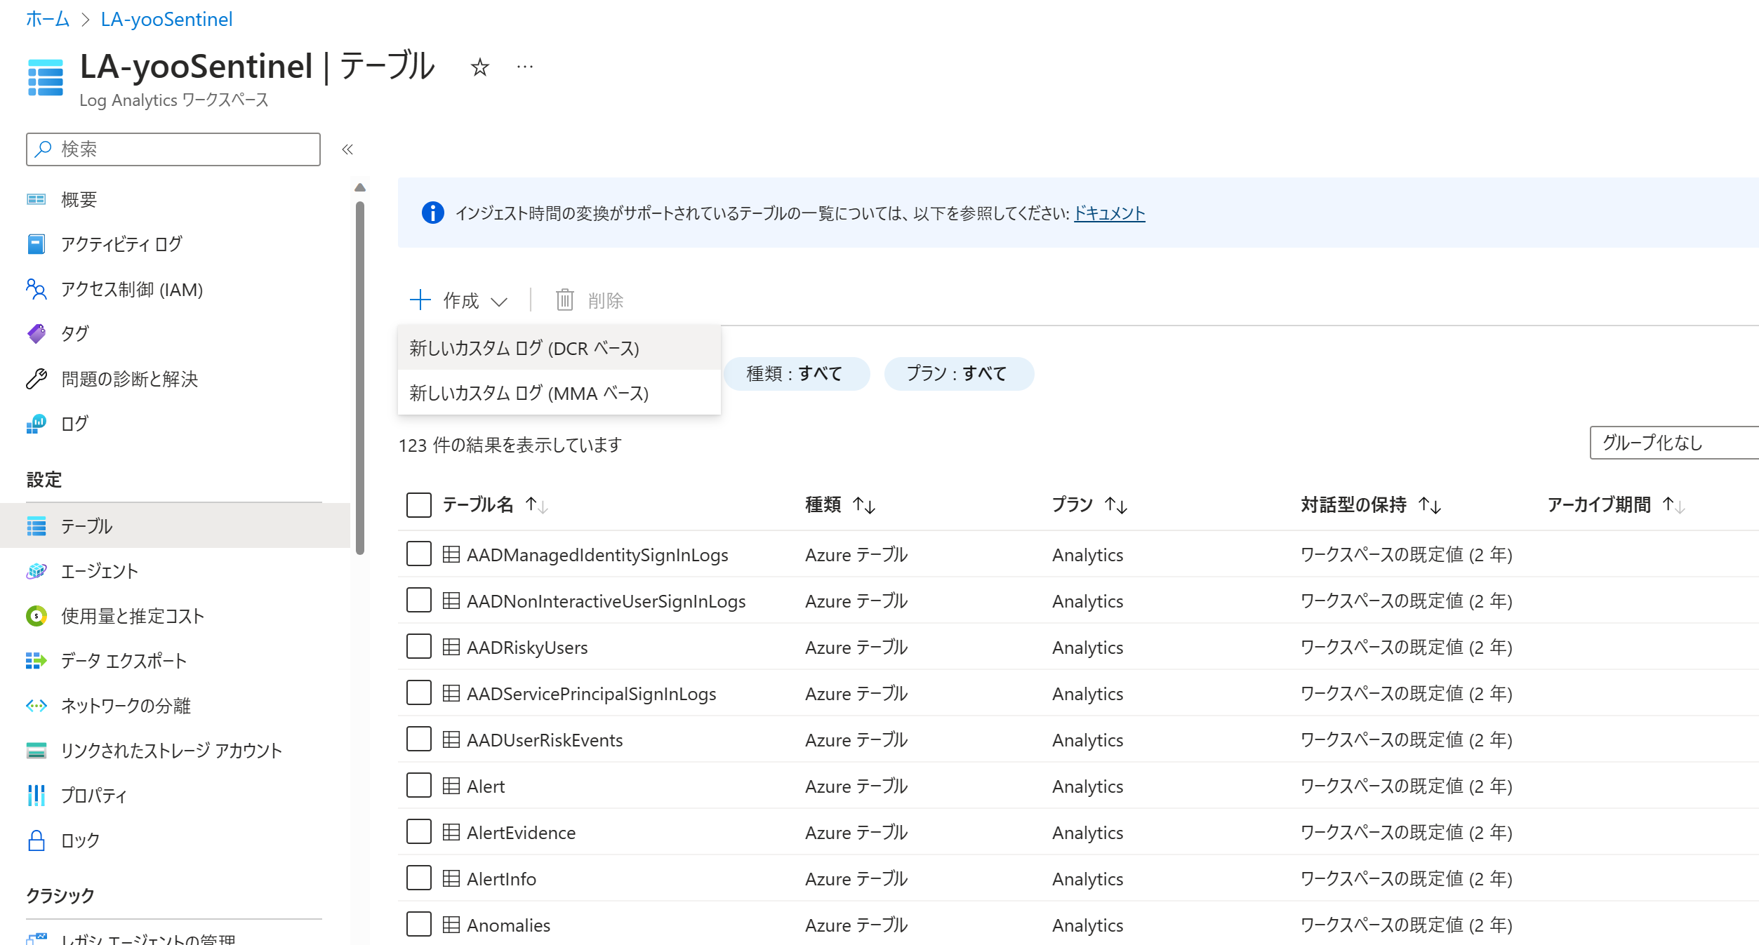Navigate to ホーム via the breadcrumb
This screenshot has height=945, width=1759.
[x=47, y=19]
